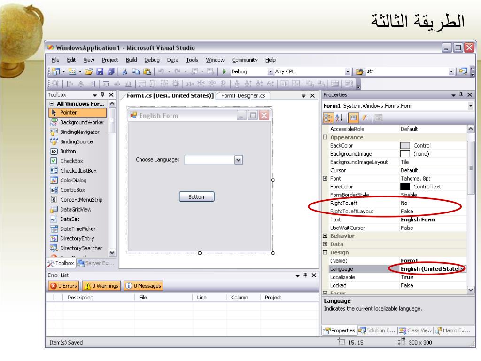Select BindingNavigator in Toolbox
Viewport: 481px width, 361px height.
78,132
